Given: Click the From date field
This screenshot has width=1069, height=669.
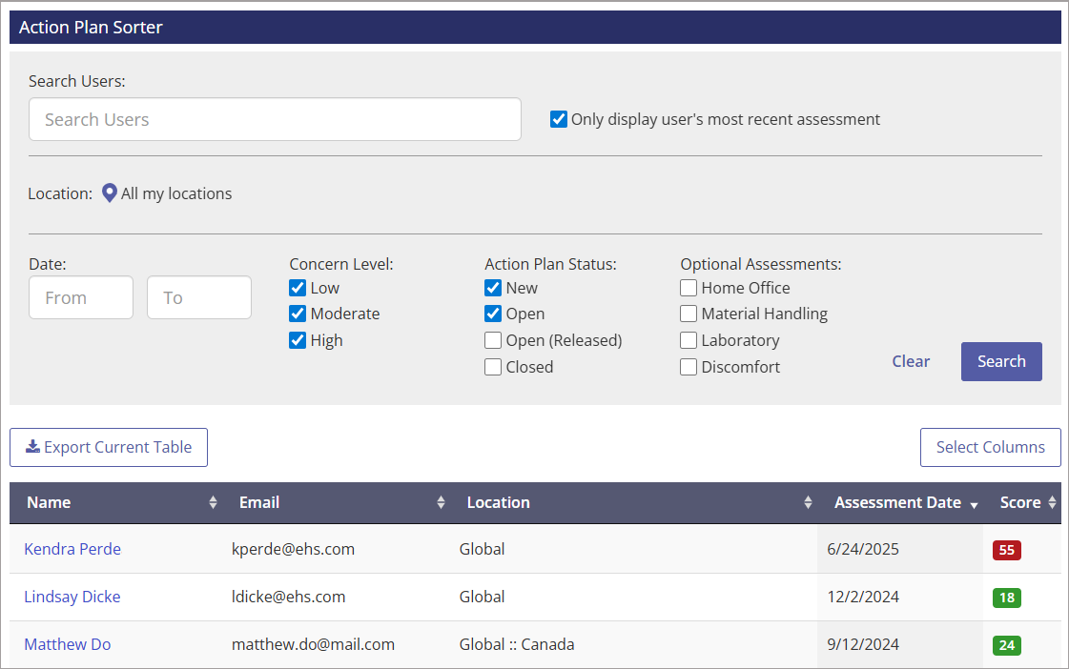Looking at the screenshot, I should 81,297.
